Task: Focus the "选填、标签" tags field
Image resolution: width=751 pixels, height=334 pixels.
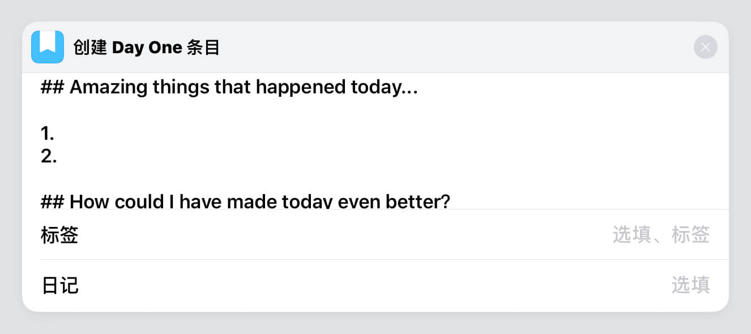Action: (660, 235)
